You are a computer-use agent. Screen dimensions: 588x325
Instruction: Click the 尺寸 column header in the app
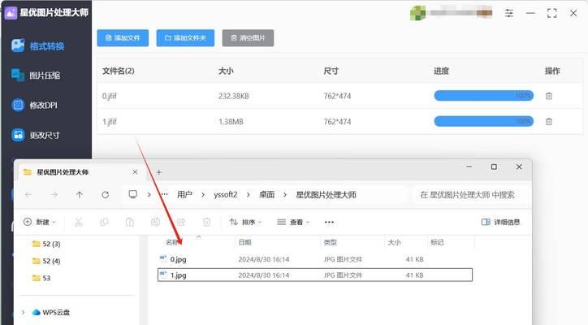click(331, 71)
